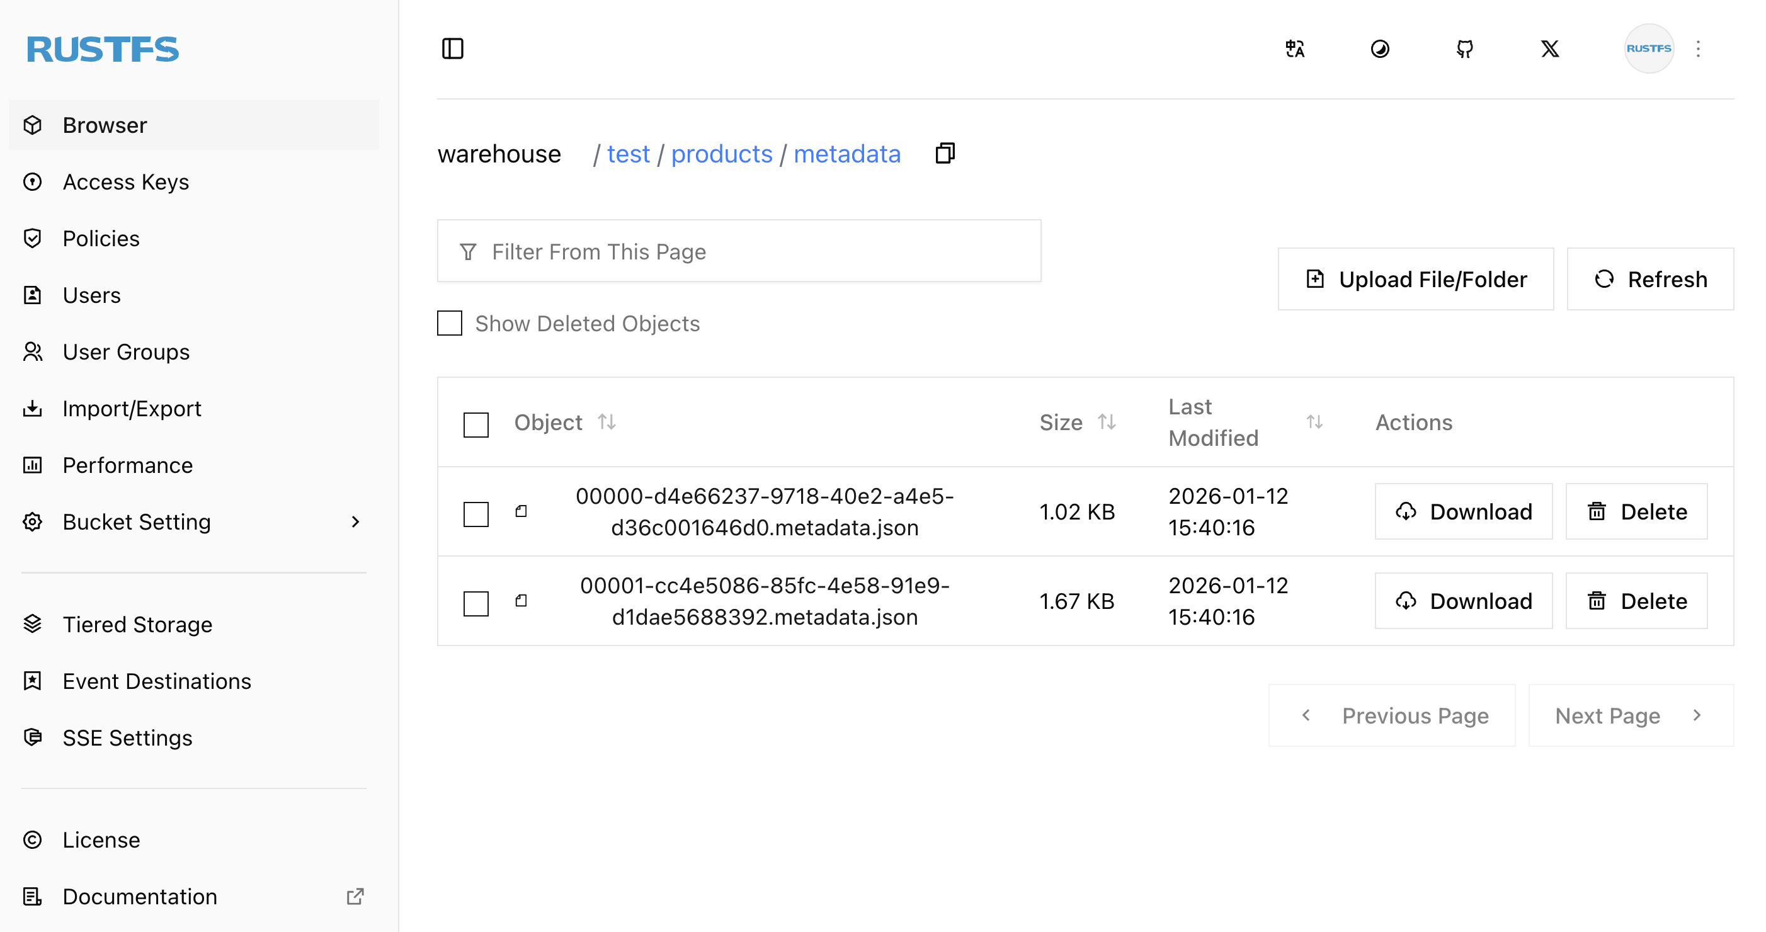Open the X (Twitter) icon
Viewport: 1766px width, 932px height.
pos(1549,48)
